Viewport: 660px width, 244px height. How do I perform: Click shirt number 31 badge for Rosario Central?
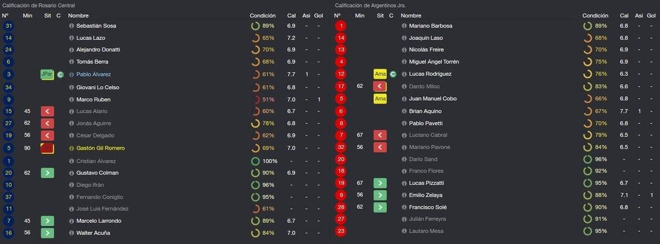[8, 26]
